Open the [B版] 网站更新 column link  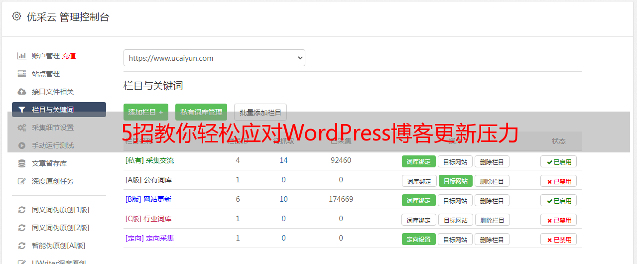click(x=148, y=199)
